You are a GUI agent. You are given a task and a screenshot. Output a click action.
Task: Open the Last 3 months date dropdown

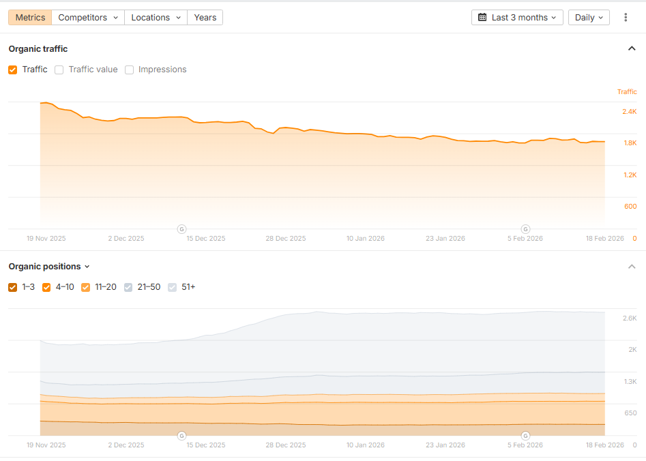(517, 18)
